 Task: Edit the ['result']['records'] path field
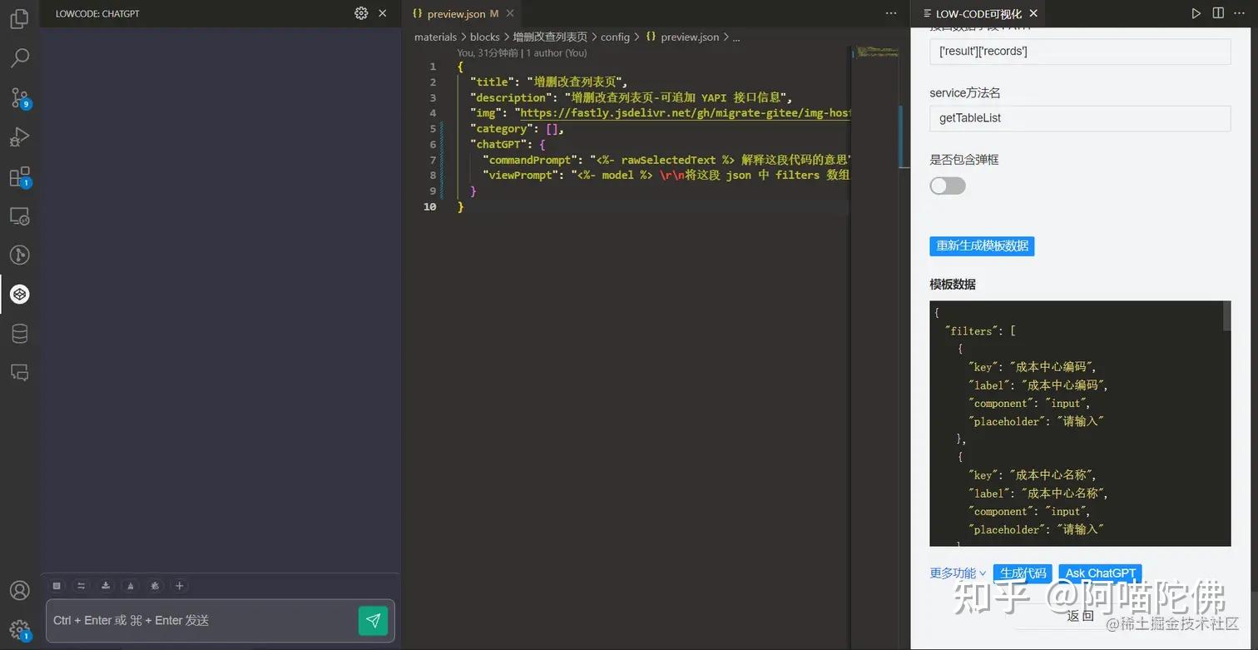click(x=1080, y=52)
